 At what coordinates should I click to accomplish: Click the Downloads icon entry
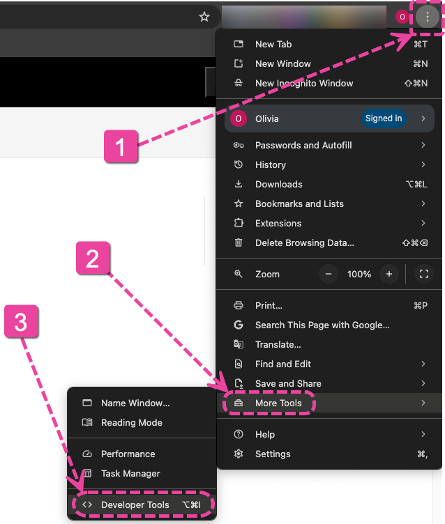(239, 184)
